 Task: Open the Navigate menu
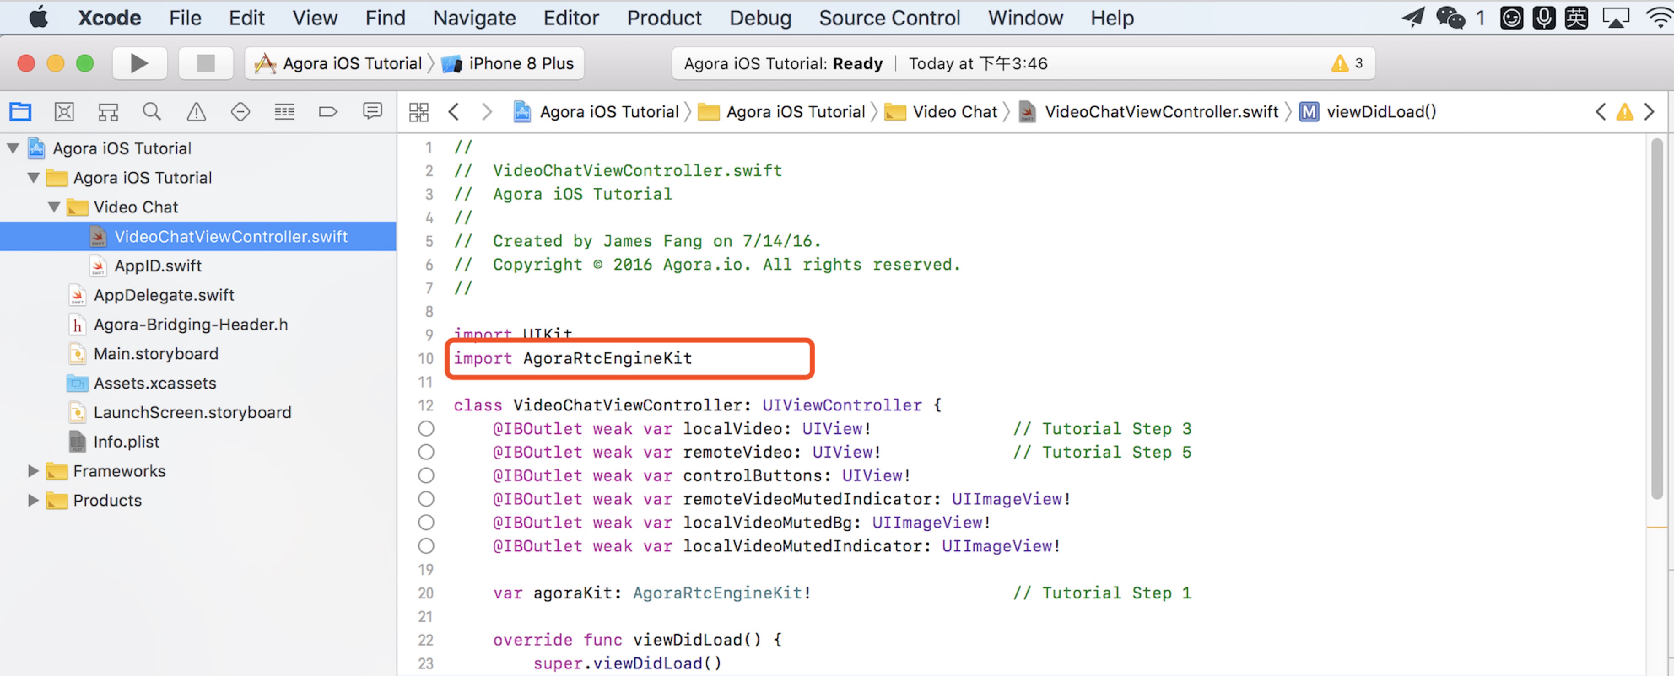474,18
